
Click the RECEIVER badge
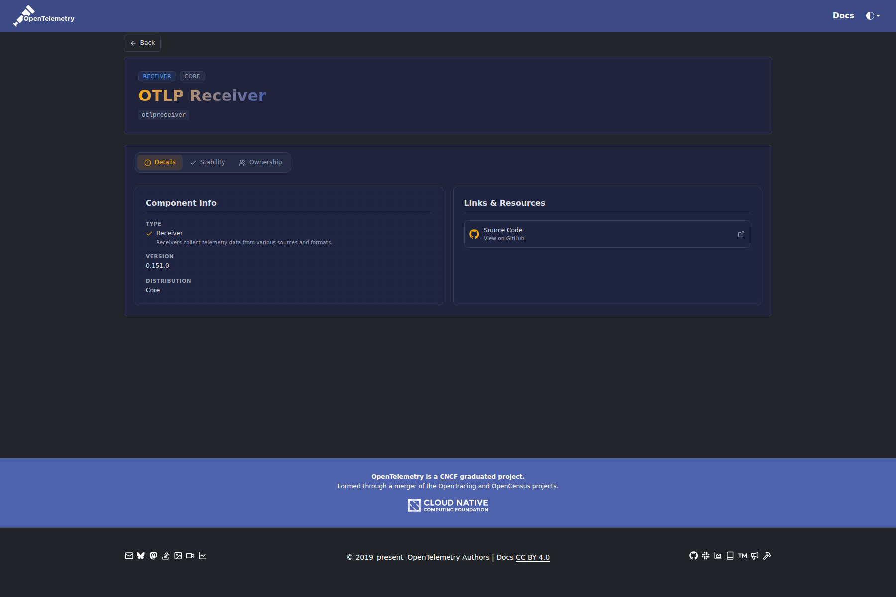157,76
